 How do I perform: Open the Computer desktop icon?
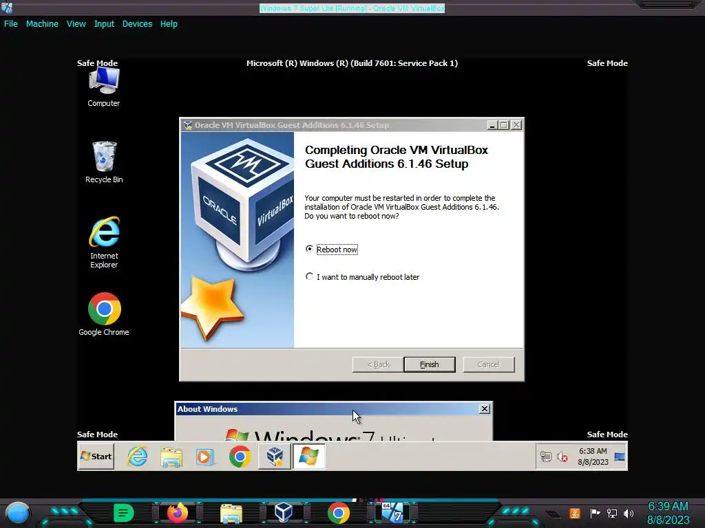tap(104, 87)
